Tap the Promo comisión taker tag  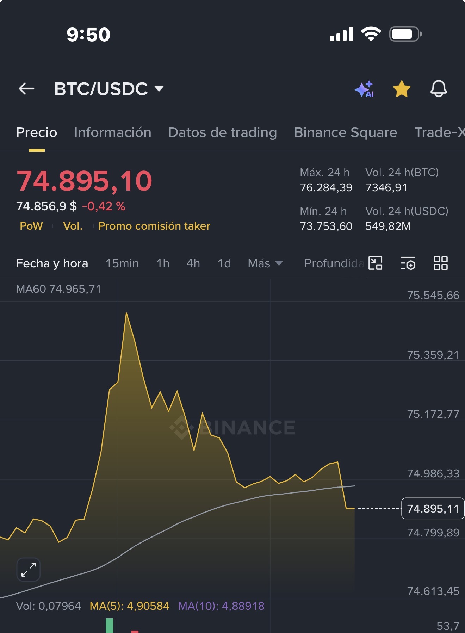[154, 226]
